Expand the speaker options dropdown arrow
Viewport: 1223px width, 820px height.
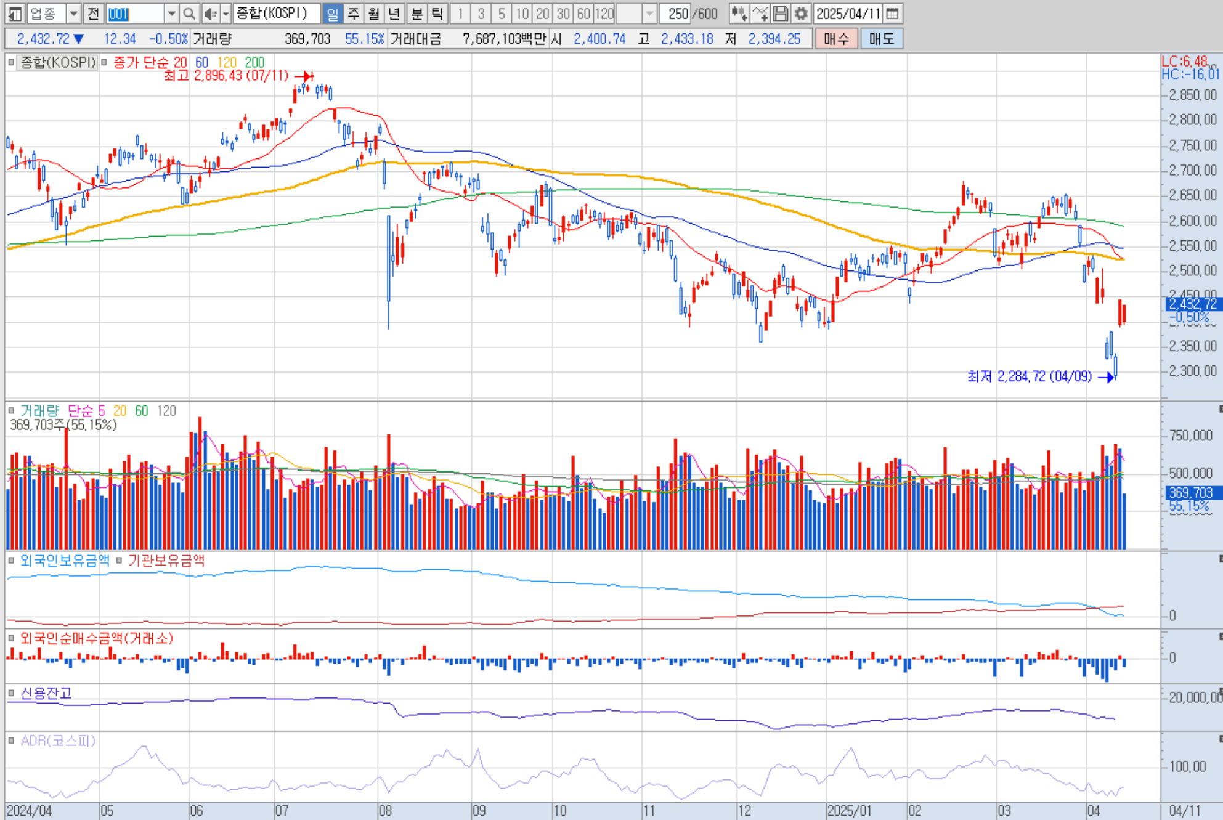pyautogui.click(x=226, y=14)
